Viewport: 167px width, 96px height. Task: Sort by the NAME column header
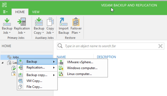[x=61, y=57]
